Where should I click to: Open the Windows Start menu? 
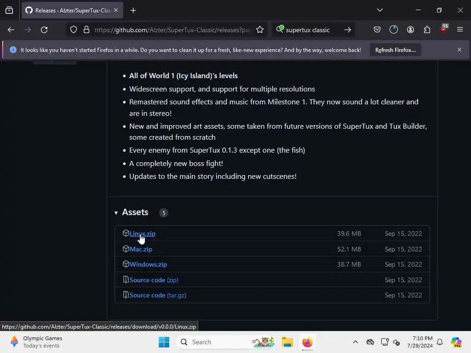(x=164, y=342)
